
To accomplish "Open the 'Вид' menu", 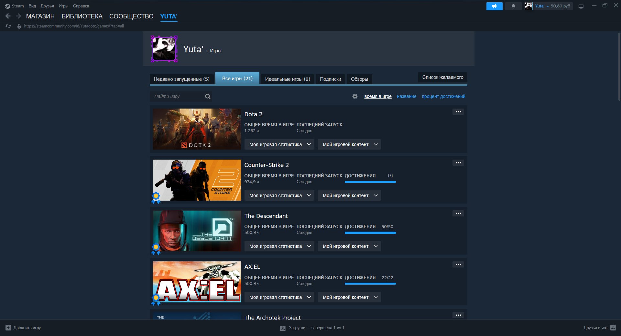I will click(32, 6).
